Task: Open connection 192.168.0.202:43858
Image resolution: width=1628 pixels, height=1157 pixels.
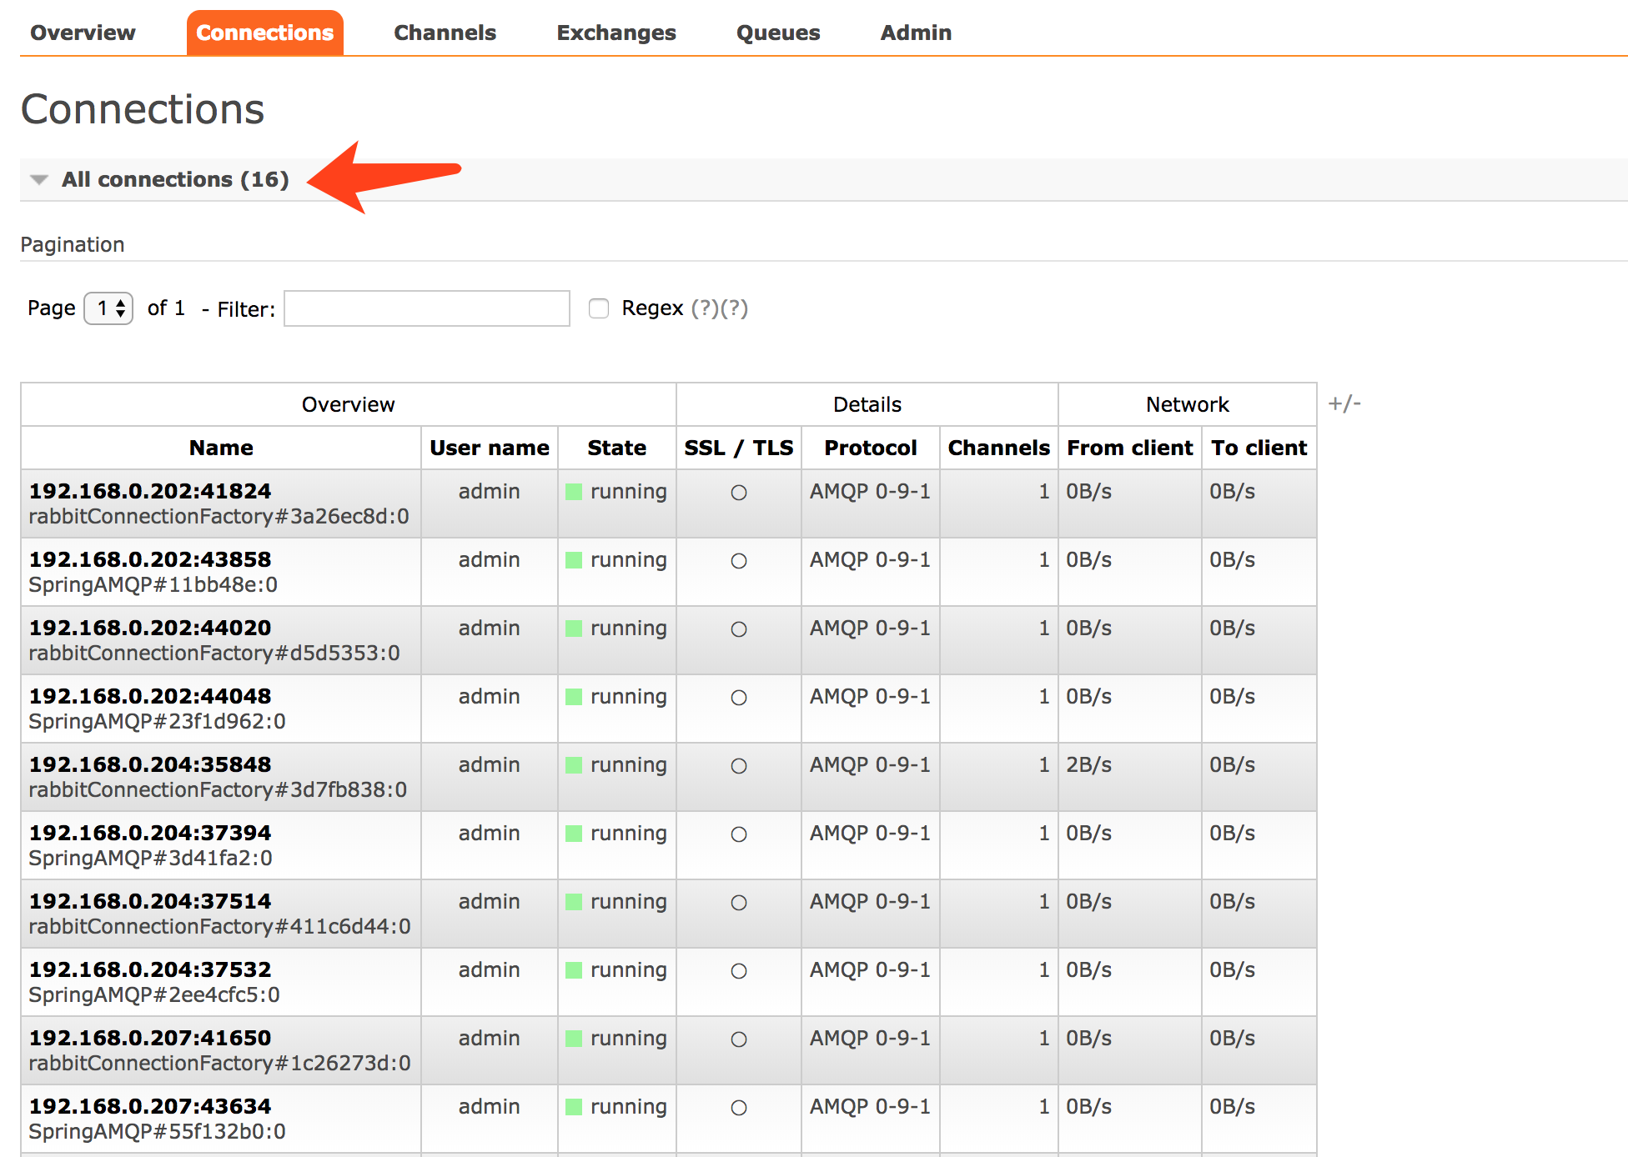Action: pos(150,559)
